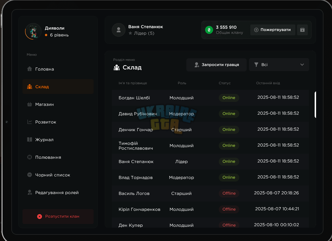
Task: Click the green hryvnia currency icon
Action: (x=209, y=30)
